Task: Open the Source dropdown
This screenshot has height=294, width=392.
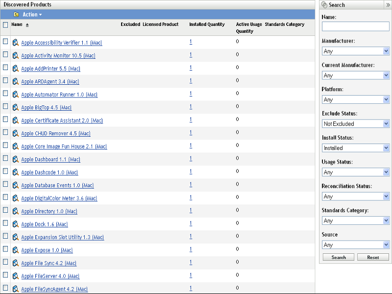Action: (356, 245)
